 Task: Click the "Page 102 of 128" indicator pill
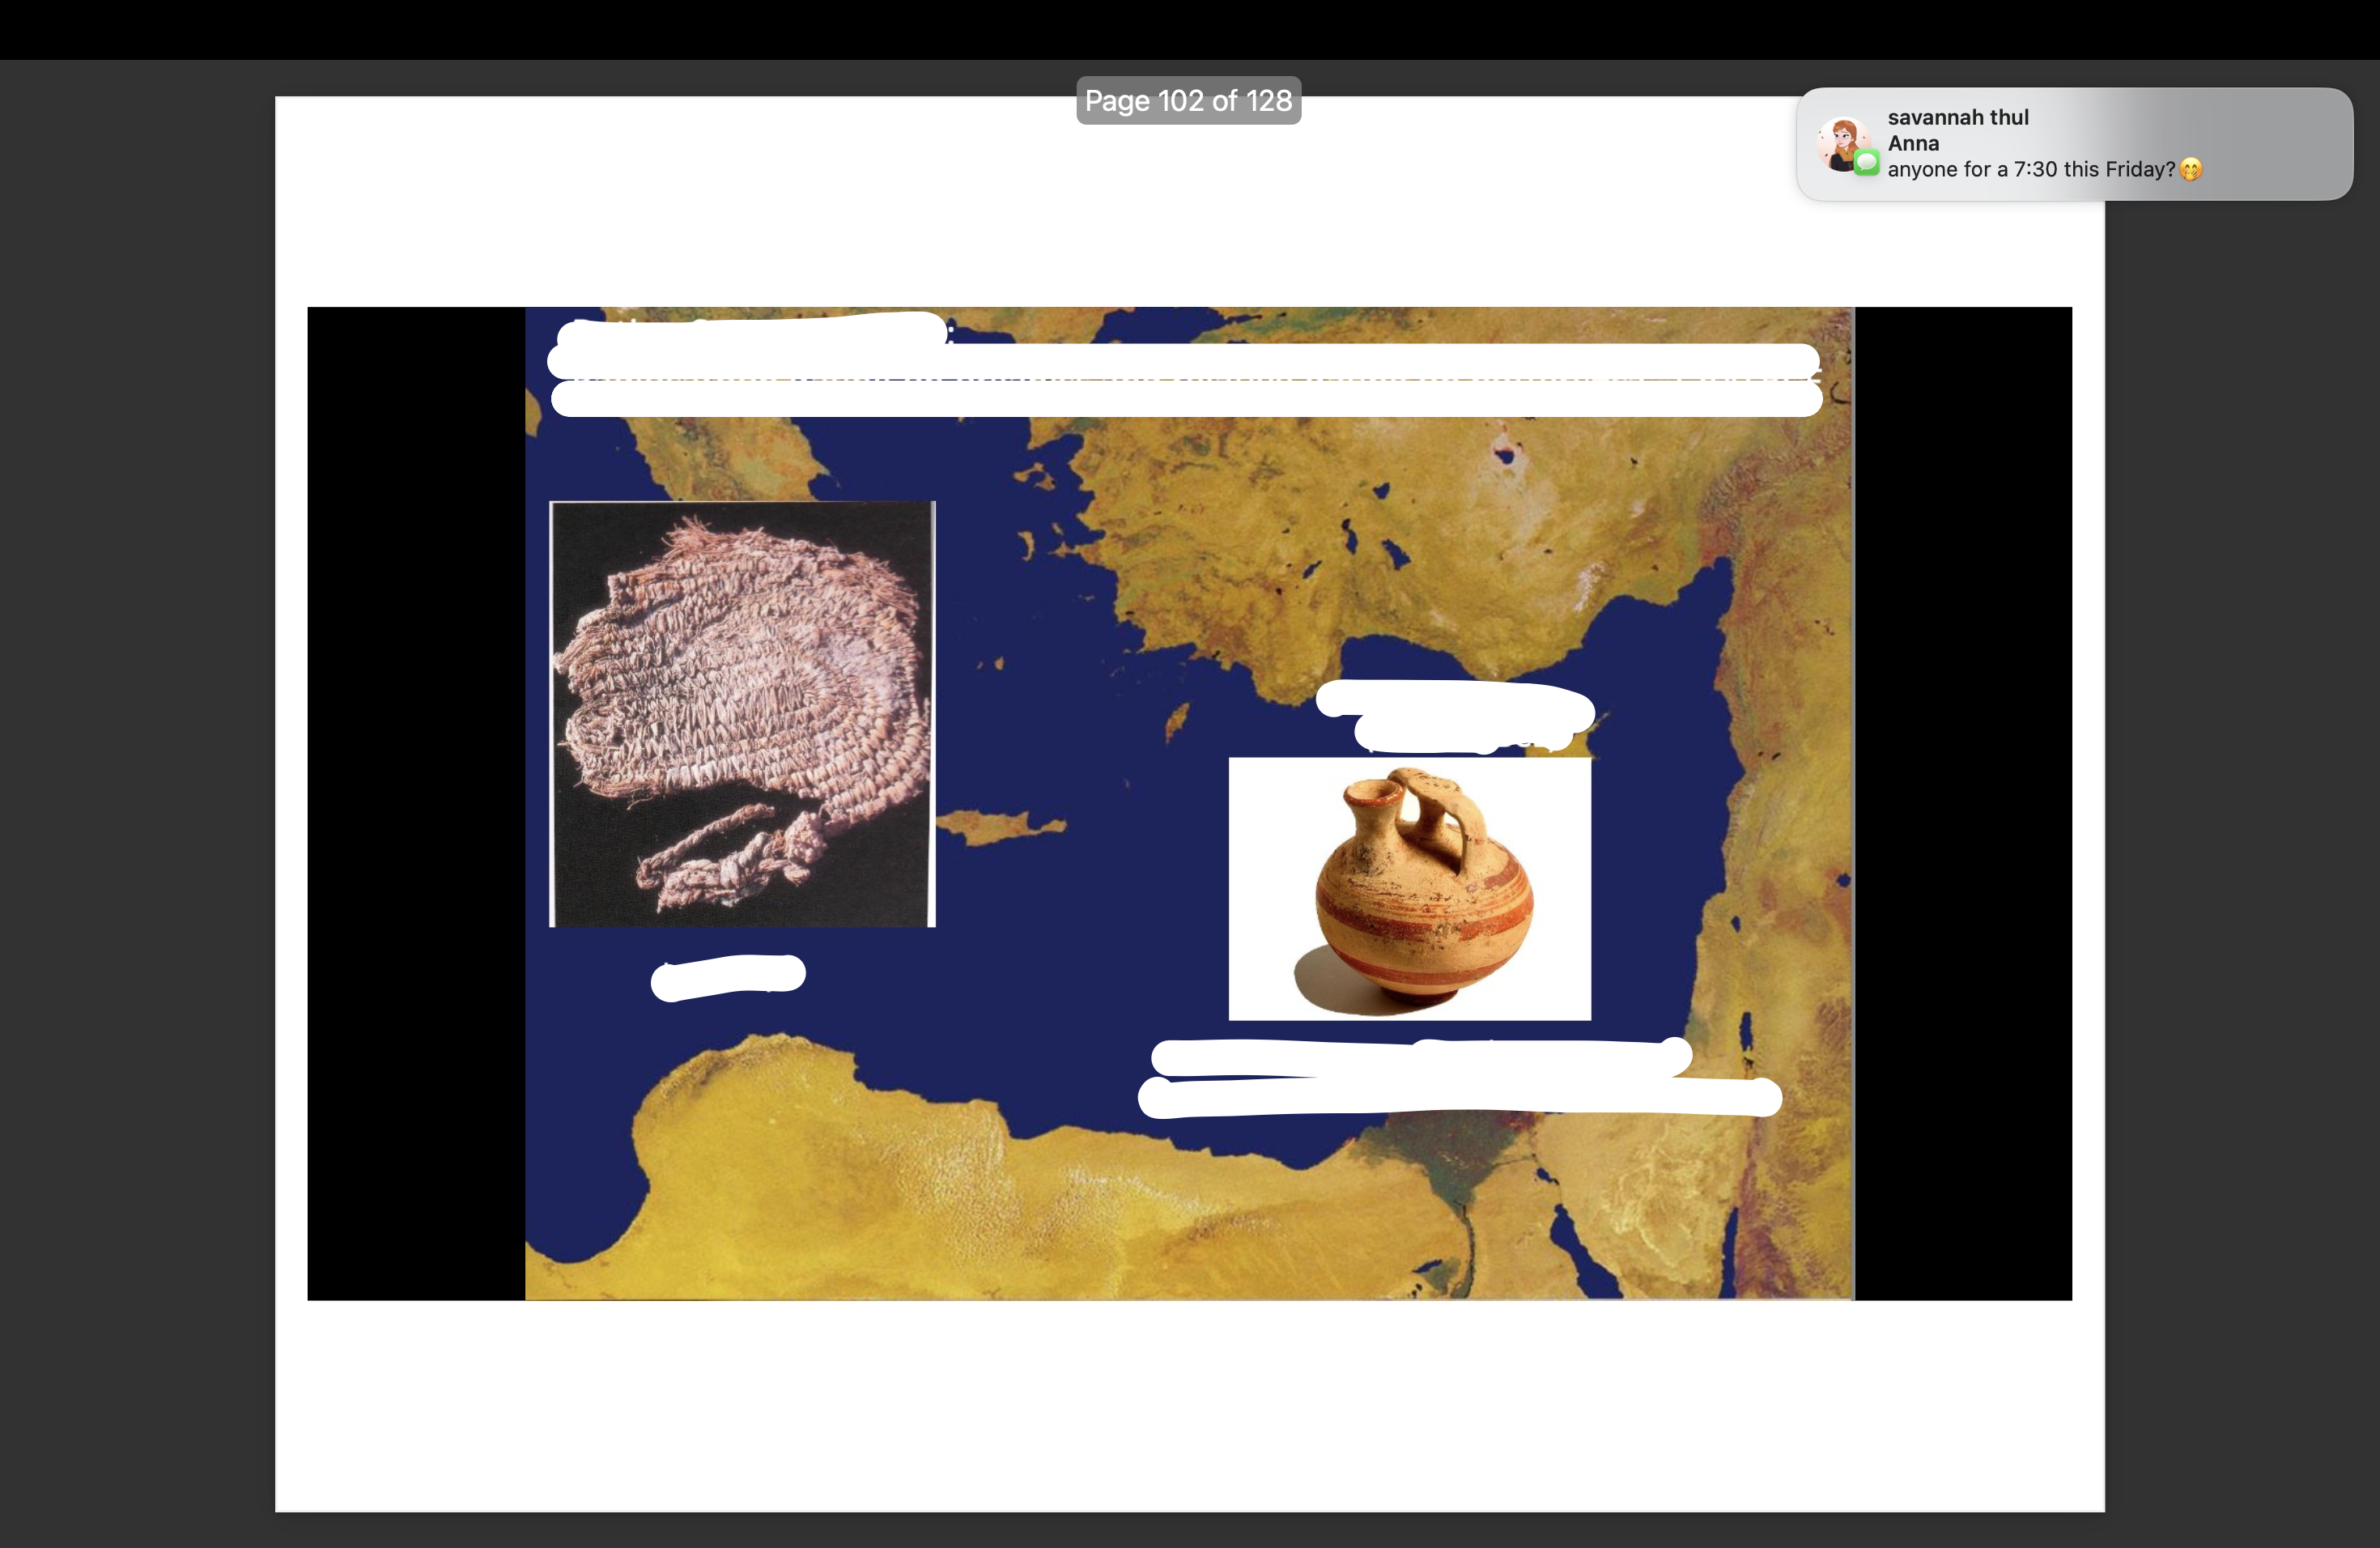(1188, 100)
